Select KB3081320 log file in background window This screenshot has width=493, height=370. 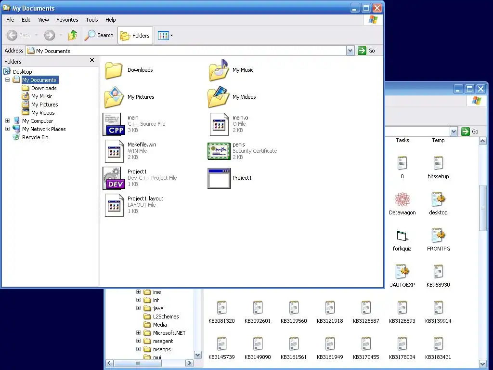(x=221, y=308)
